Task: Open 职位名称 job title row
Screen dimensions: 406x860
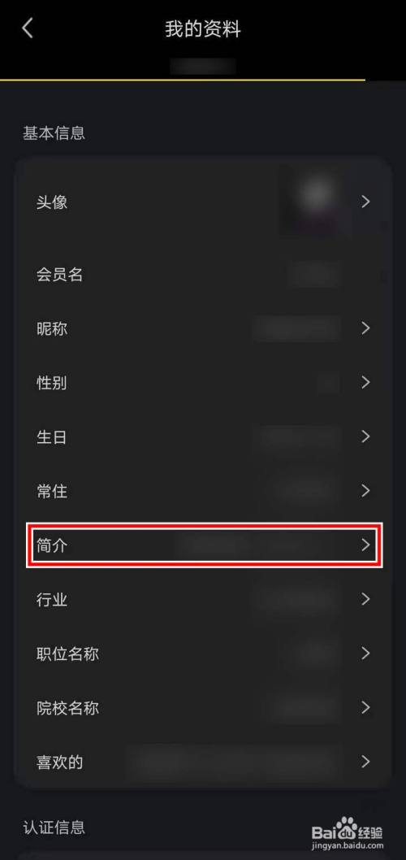Action: click(203, 654)
